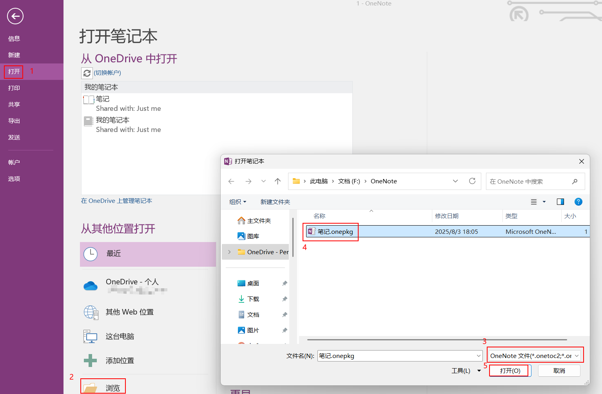Click the back arrow to leave backstage view
The height and width of the screenshot is (394, 602).
click(15, 16)
